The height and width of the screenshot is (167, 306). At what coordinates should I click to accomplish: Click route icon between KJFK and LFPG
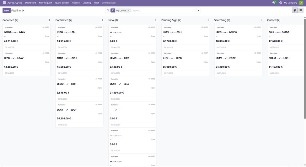click(172, 58)
